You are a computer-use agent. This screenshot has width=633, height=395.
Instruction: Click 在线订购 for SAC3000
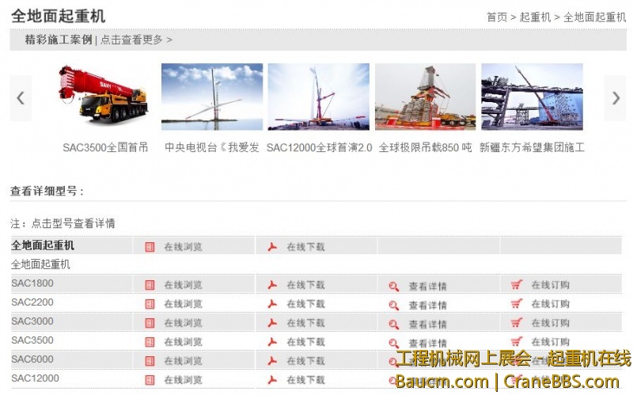[550, 323]
